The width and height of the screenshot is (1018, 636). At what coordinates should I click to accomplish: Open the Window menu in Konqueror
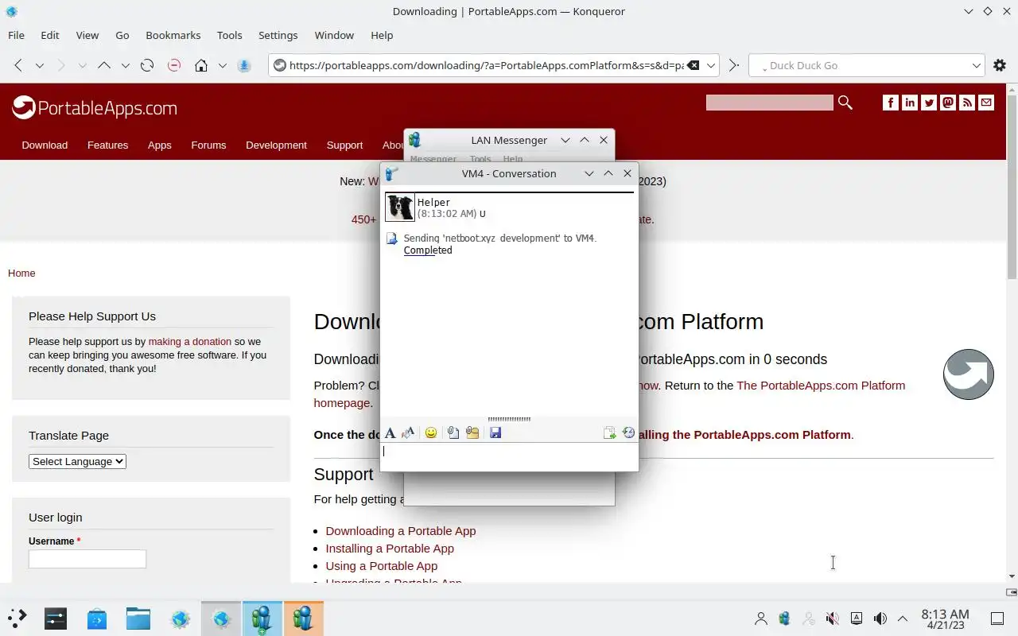point(334,35)
